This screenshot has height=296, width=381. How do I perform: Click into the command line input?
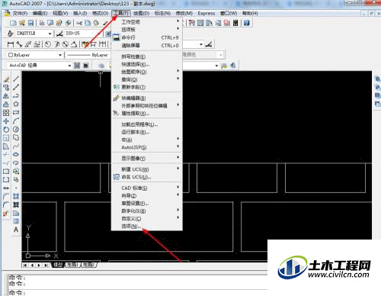click(137, 293)
